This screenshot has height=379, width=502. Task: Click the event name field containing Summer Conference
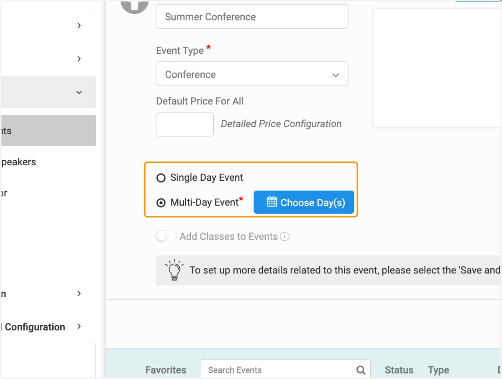[252, 17]
